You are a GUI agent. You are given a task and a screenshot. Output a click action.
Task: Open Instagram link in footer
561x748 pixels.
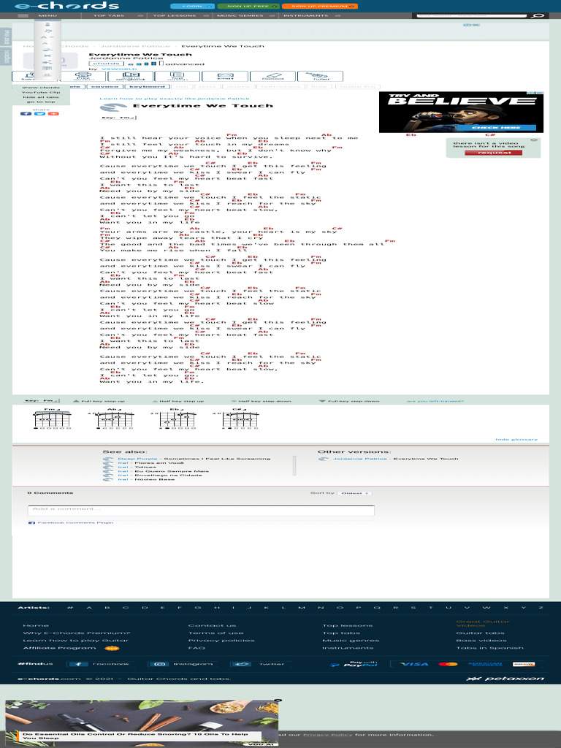click(183, 664)
